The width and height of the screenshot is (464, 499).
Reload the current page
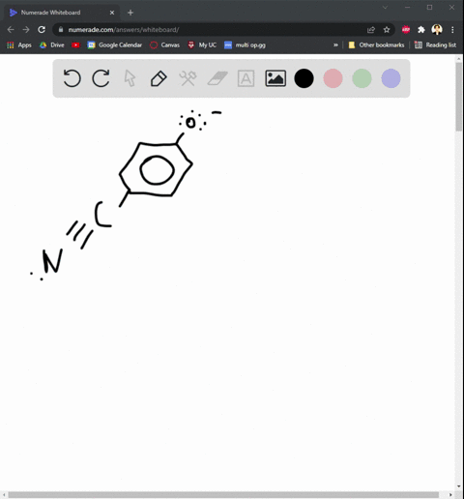click(42, 30)
